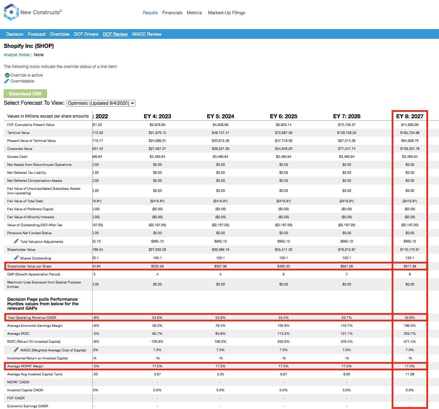Click the pencil icon beside WACC row
This screenshot has height=409, width=439.
pos(16,350)
